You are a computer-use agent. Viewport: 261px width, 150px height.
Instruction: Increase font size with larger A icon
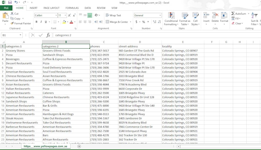click(69, 15)
